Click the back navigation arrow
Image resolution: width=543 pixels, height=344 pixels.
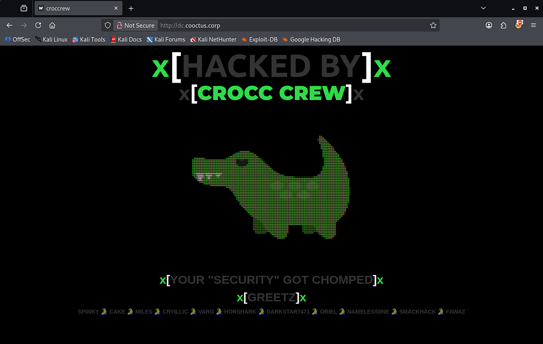9,26
